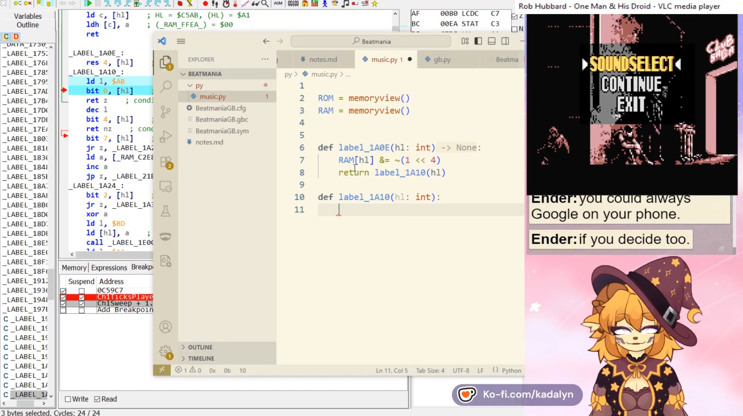Open the Expressions tab

coord(109,268)
